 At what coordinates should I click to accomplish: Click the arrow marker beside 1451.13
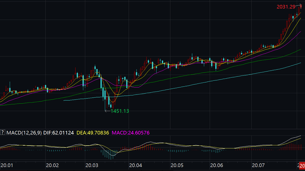[107, 111]
